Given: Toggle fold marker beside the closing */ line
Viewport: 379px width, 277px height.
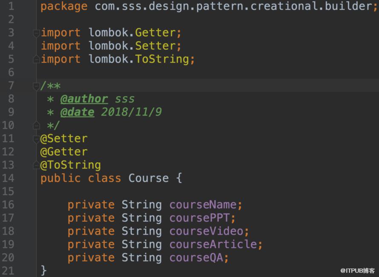Looking at the screenshot, I should tap(36, 126).
